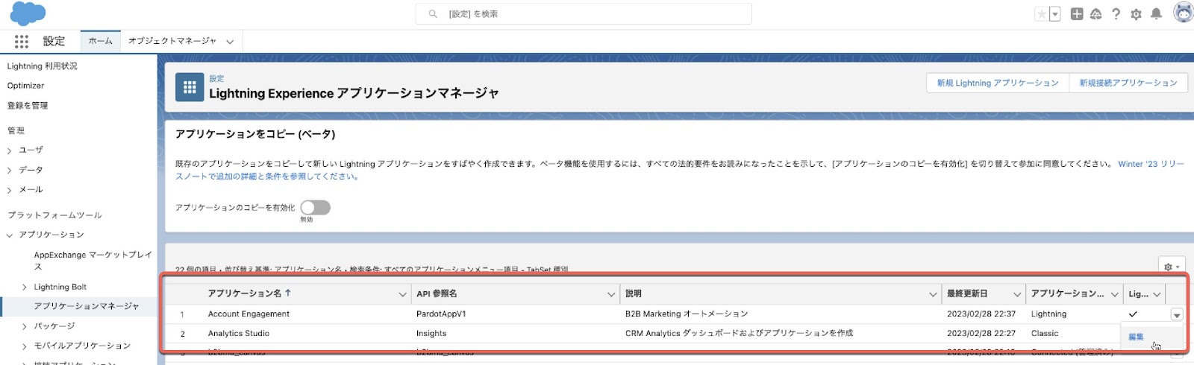Open the Winter '23 release notes link
The image size is (1194, 365).
point(1150,164)
